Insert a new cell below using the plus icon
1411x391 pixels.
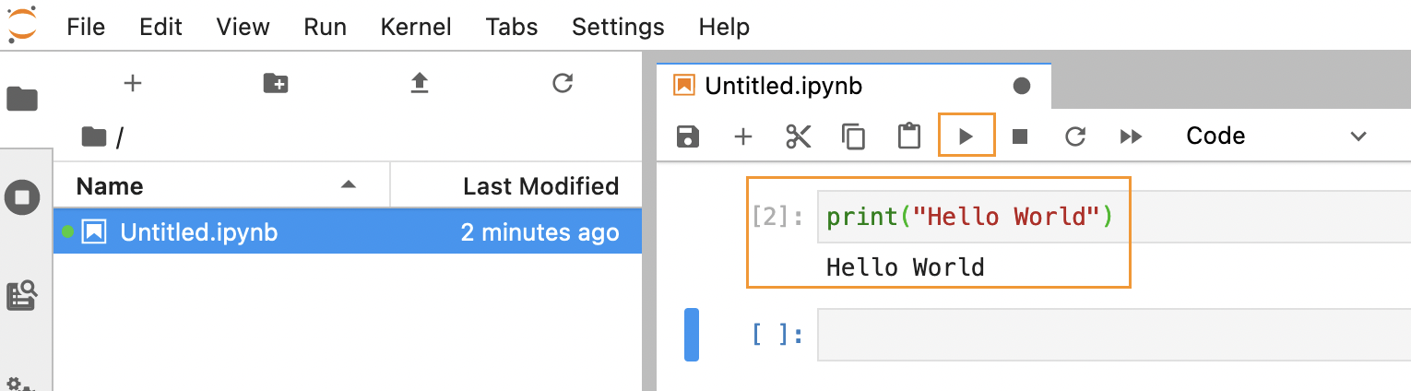(x=743, y=136)
